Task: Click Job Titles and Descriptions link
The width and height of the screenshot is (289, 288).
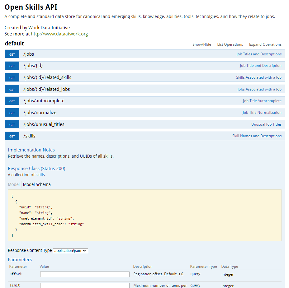Action: coord(259,54)
